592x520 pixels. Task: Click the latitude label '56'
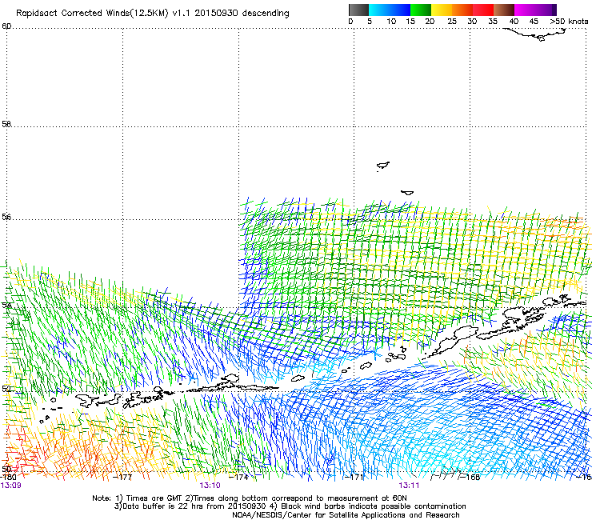pos(6,217)
